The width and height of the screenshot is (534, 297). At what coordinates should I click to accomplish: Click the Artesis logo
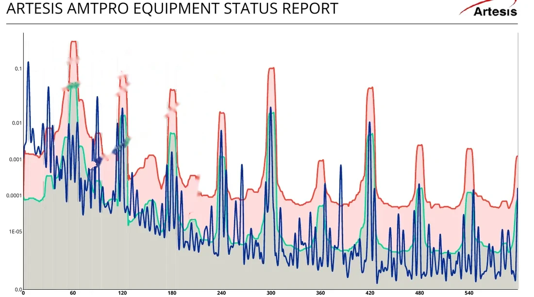[489, 9]
